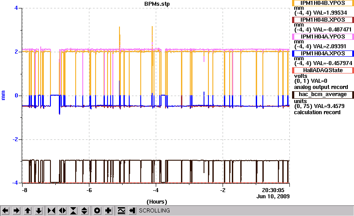Click the vertical mm y-axis label
This screenshot has width=354, height=216.
(x=3, y=95)
